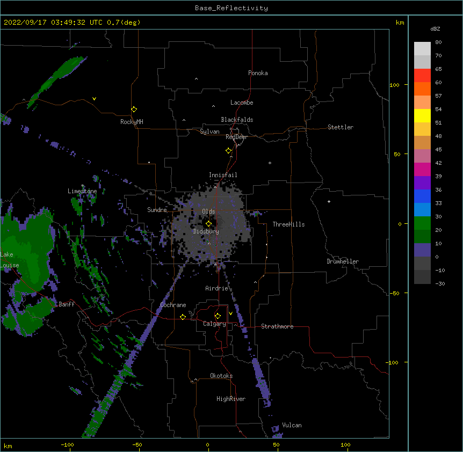The width and height of the screenshot is (463, 452).
Task: Click the Didsbury city label
Action: [x=206, y=231]
